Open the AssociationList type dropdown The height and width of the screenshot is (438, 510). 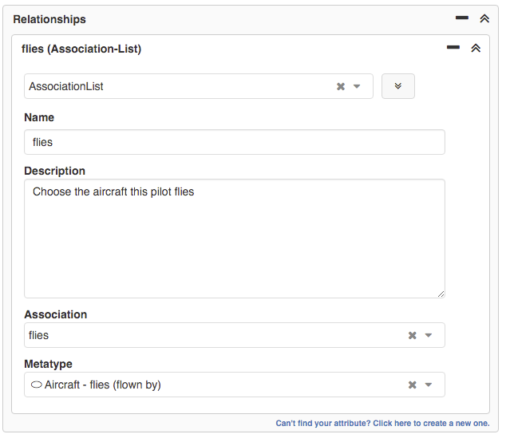click(357, 86)
